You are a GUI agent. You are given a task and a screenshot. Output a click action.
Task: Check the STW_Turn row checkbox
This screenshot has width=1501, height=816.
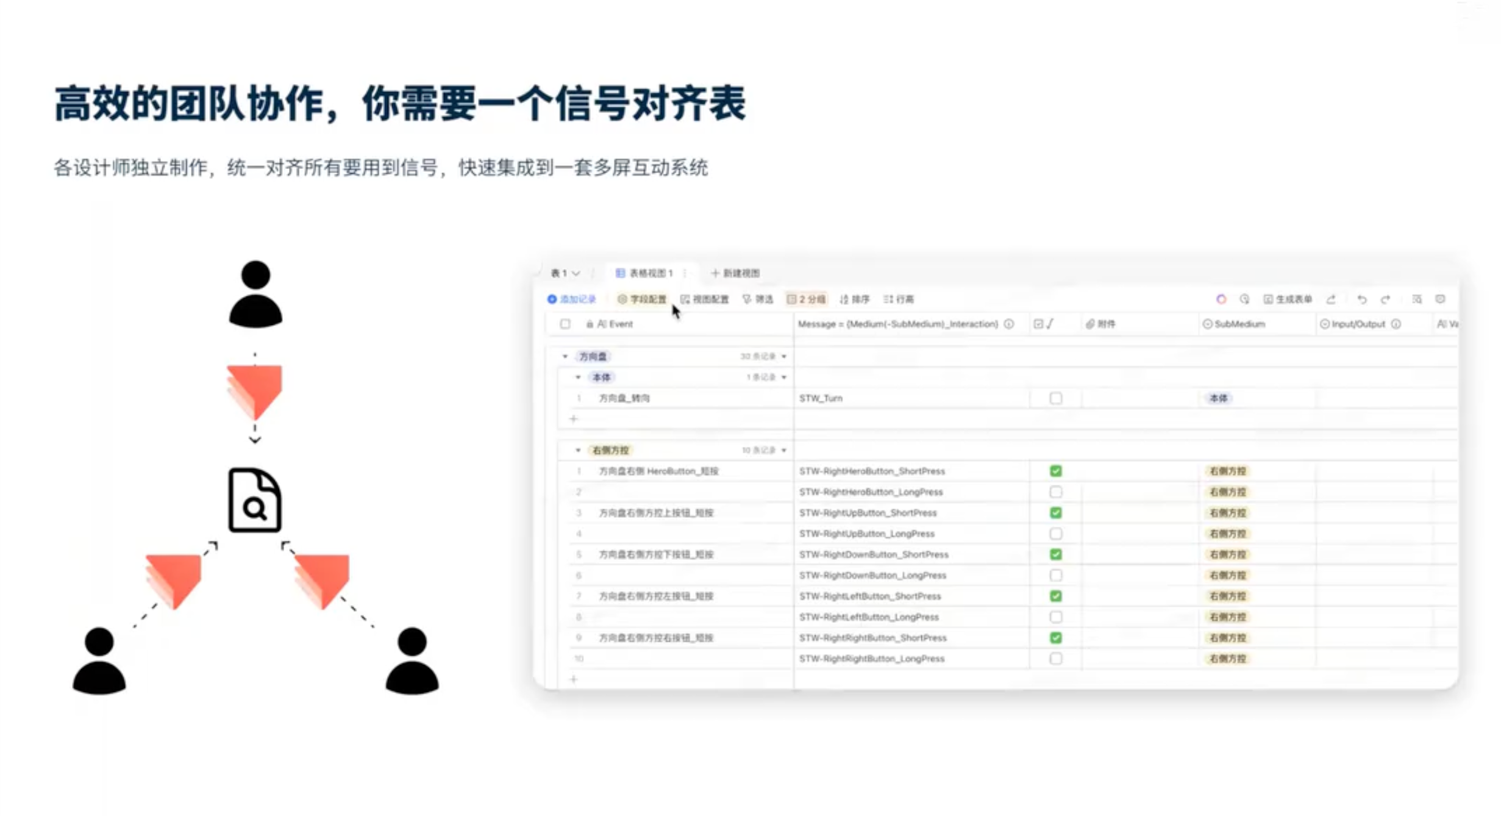(x=1055, y=398)
